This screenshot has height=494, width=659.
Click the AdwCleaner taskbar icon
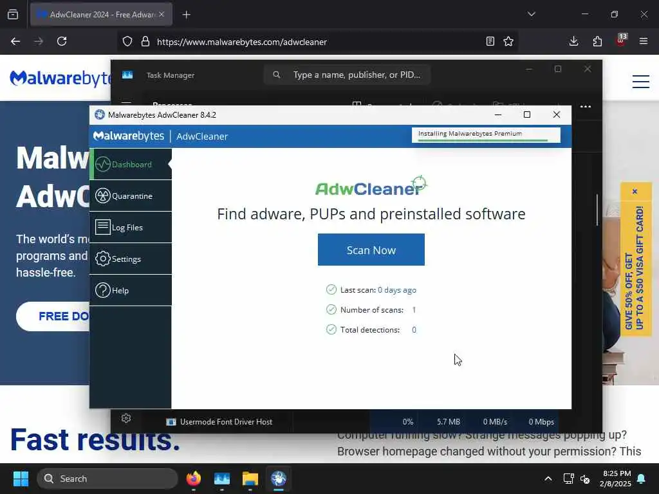[x=279, y=479]
